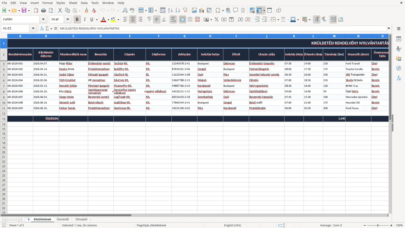
Task: Open the Sidebar Properties panel
Action: tap(399, 39)
